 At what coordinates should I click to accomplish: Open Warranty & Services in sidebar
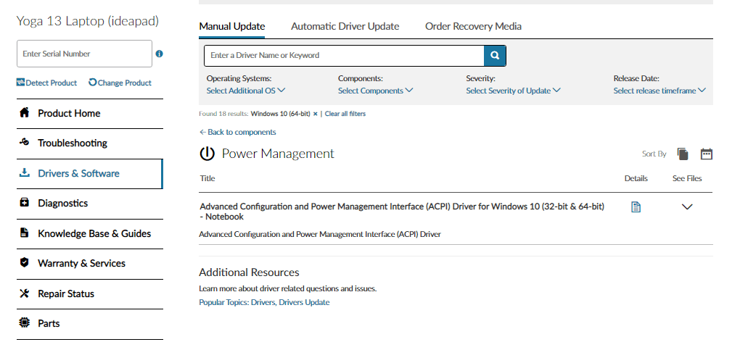tap(90, 264)
